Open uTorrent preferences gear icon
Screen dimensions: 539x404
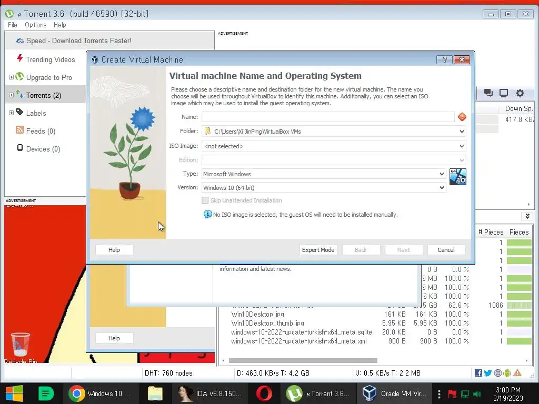520,93
